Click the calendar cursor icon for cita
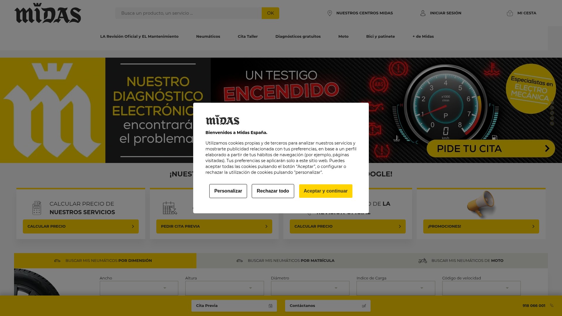The height and width of the screenshot is (316, 562). point(170,208)
